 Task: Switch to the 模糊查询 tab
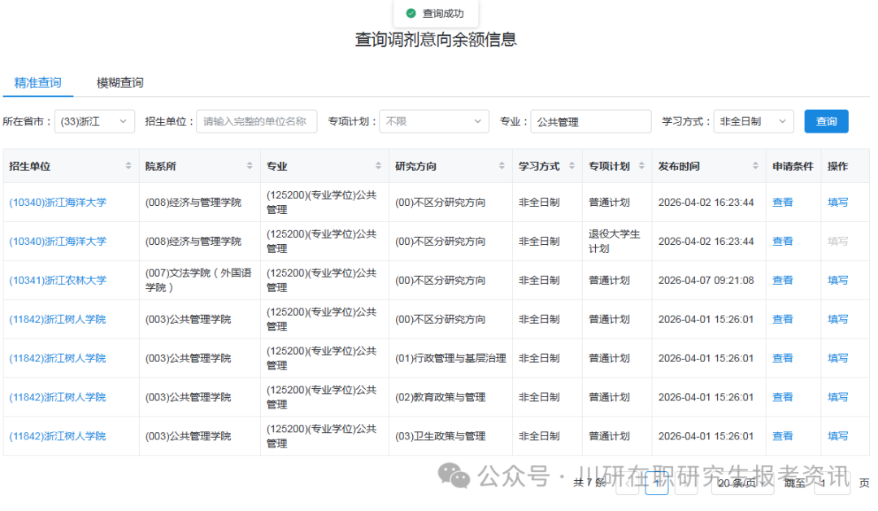pyautogui.click(x=120, y=82)
